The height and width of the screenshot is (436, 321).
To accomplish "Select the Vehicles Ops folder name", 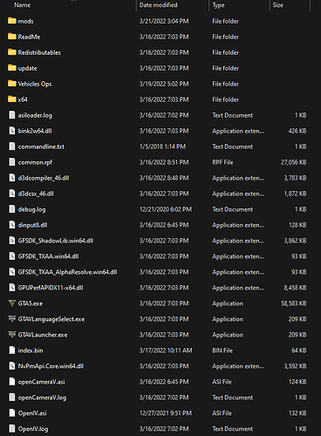I will tap(35, 84).
